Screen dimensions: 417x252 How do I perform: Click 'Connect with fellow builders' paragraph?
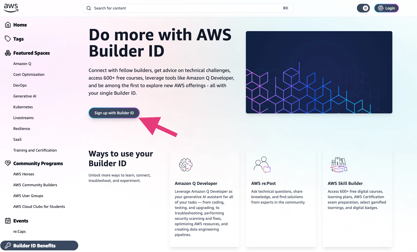(x=161, y=82)
